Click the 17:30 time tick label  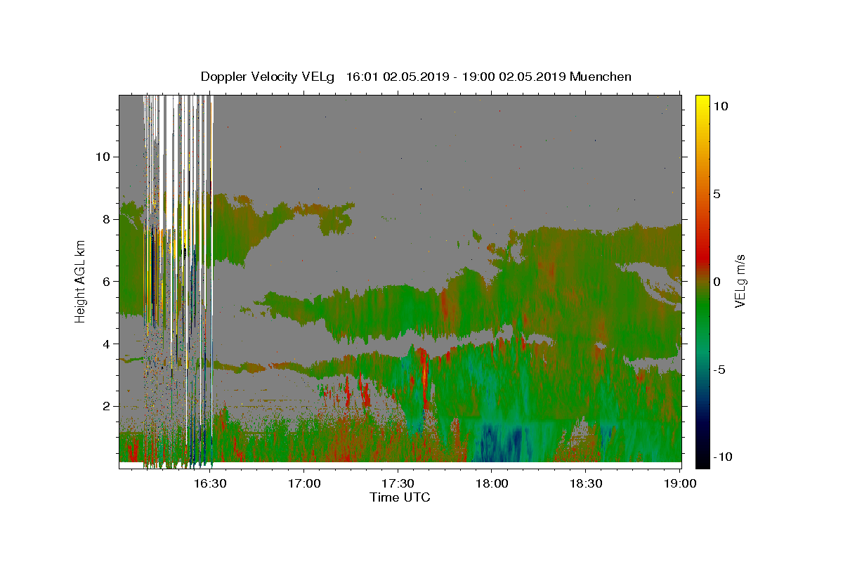click(398, 483)
